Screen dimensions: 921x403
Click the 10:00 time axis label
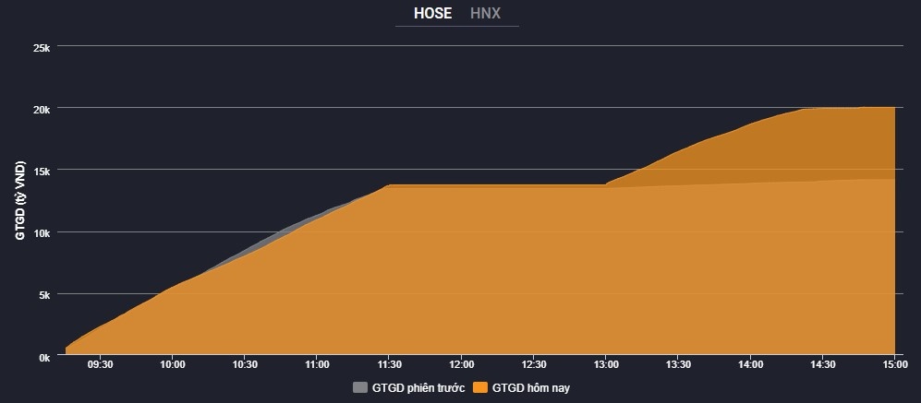[x=173, y=365]
